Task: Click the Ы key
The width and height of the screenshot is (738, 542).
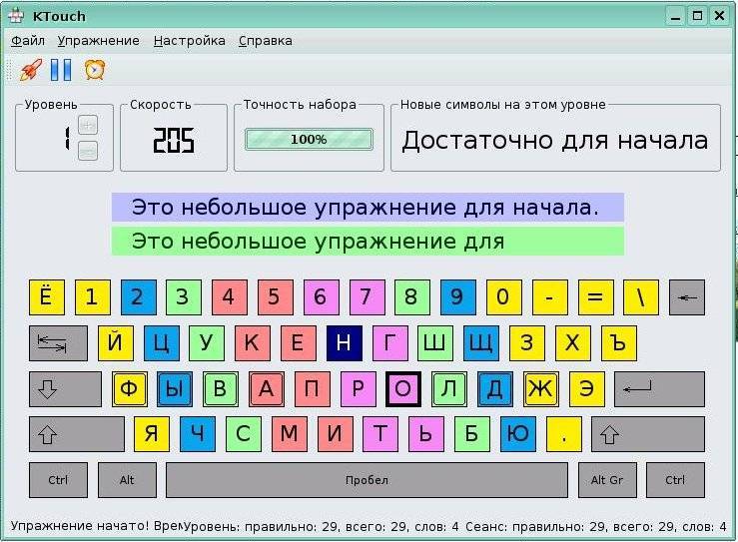Action: [175, 389]
